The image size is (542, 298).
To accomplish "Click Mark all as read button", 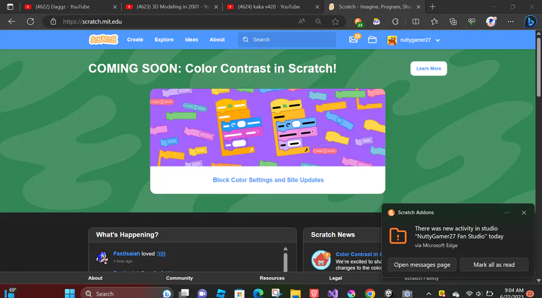I will coord(494,264).
